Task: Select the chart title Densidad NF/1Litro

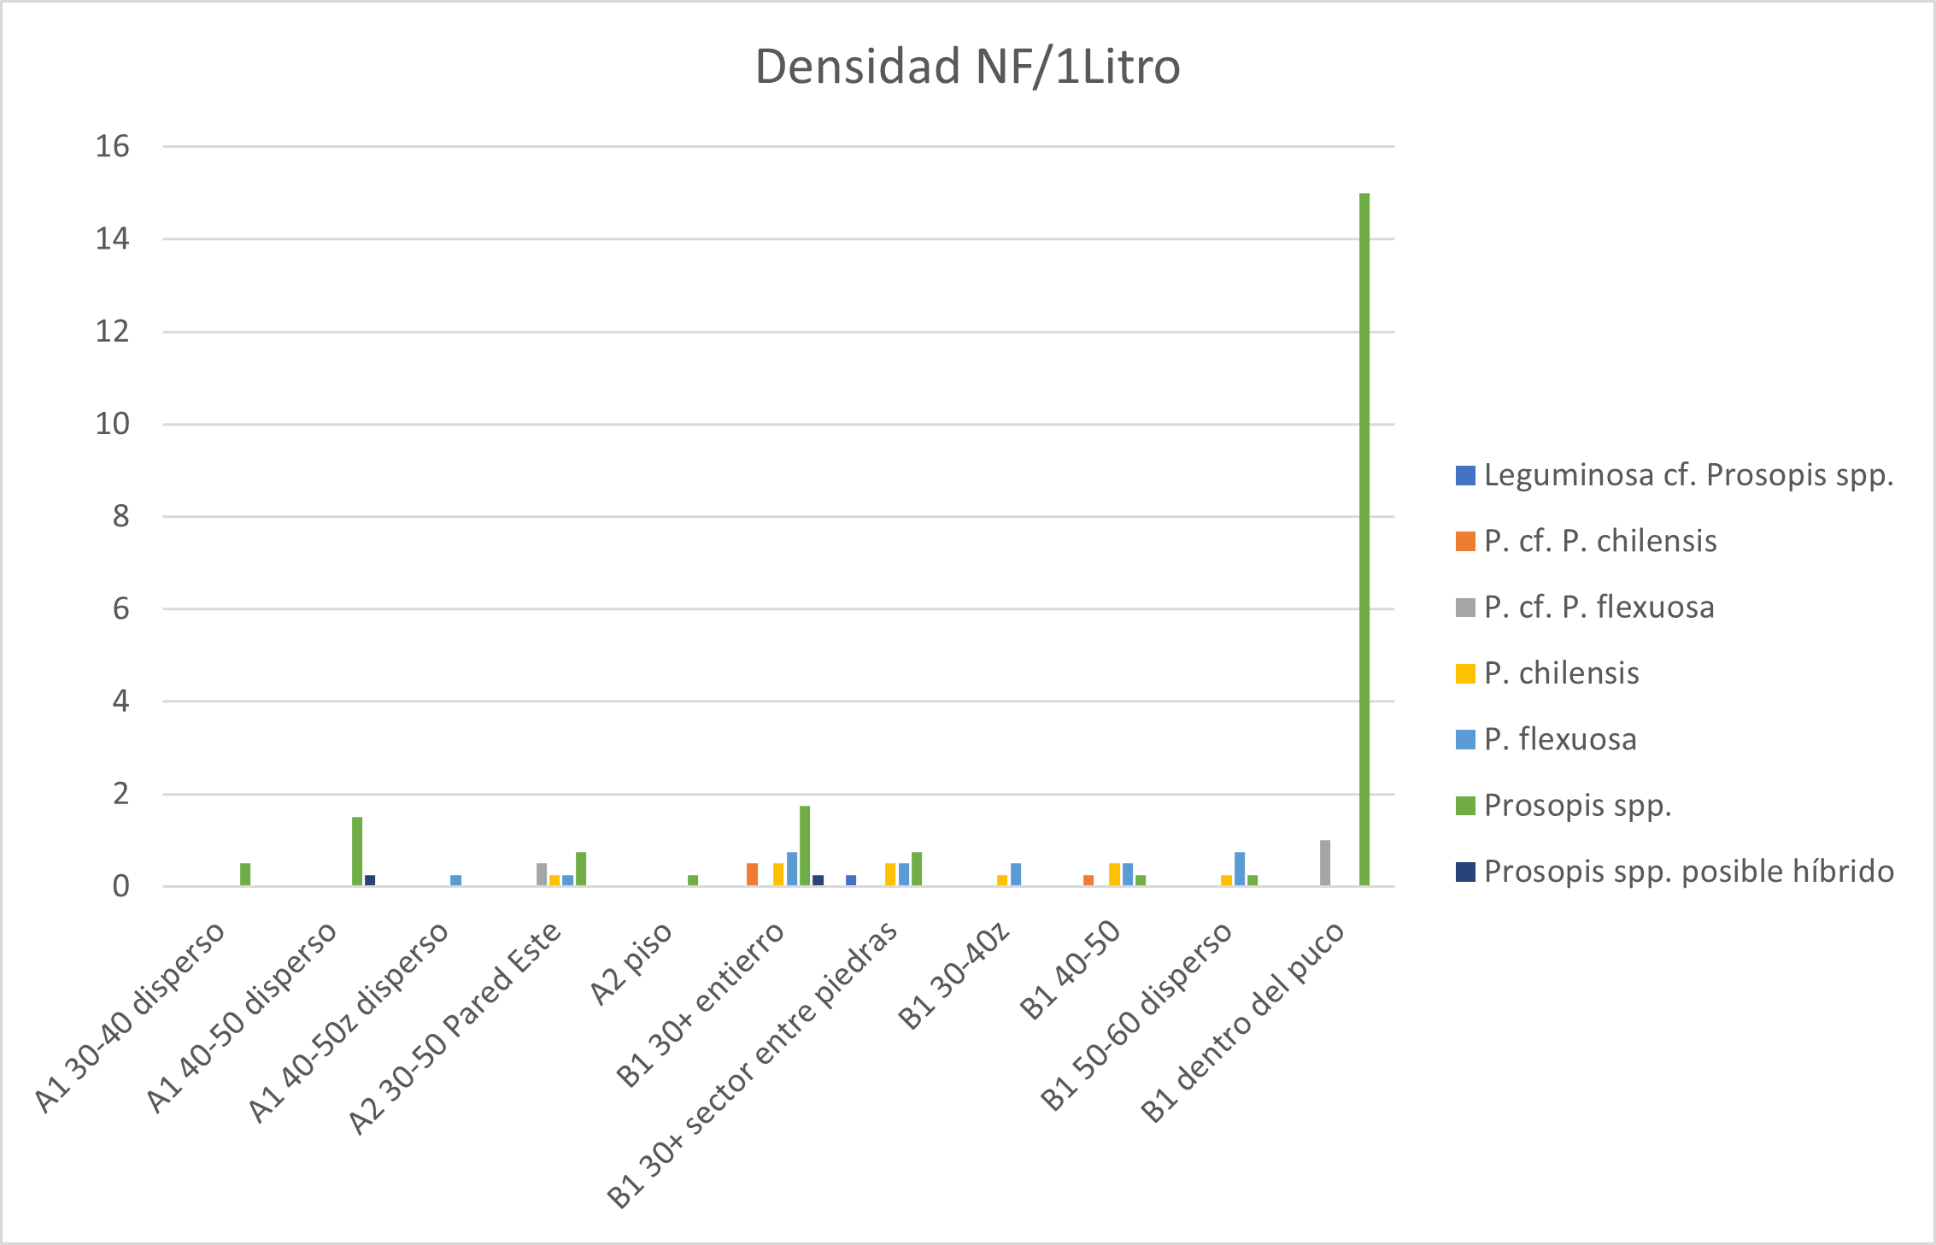Action: click(967, 67)
